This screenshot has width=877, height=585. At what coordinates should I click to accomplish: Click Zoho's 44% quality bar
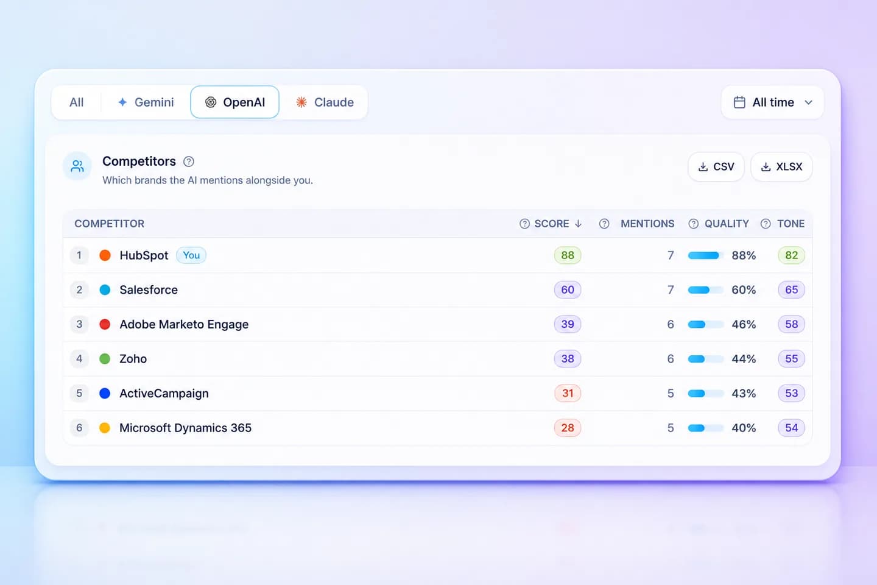pyautogui.click(x=706, y=359)
